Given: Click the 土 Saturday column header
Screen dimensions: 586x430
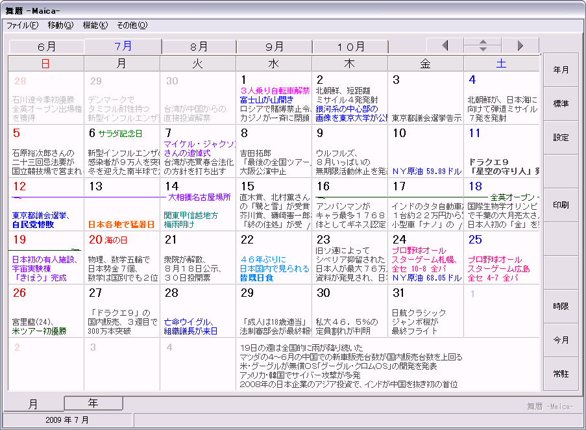Looking at the screenshot, I should coord(501,64).
